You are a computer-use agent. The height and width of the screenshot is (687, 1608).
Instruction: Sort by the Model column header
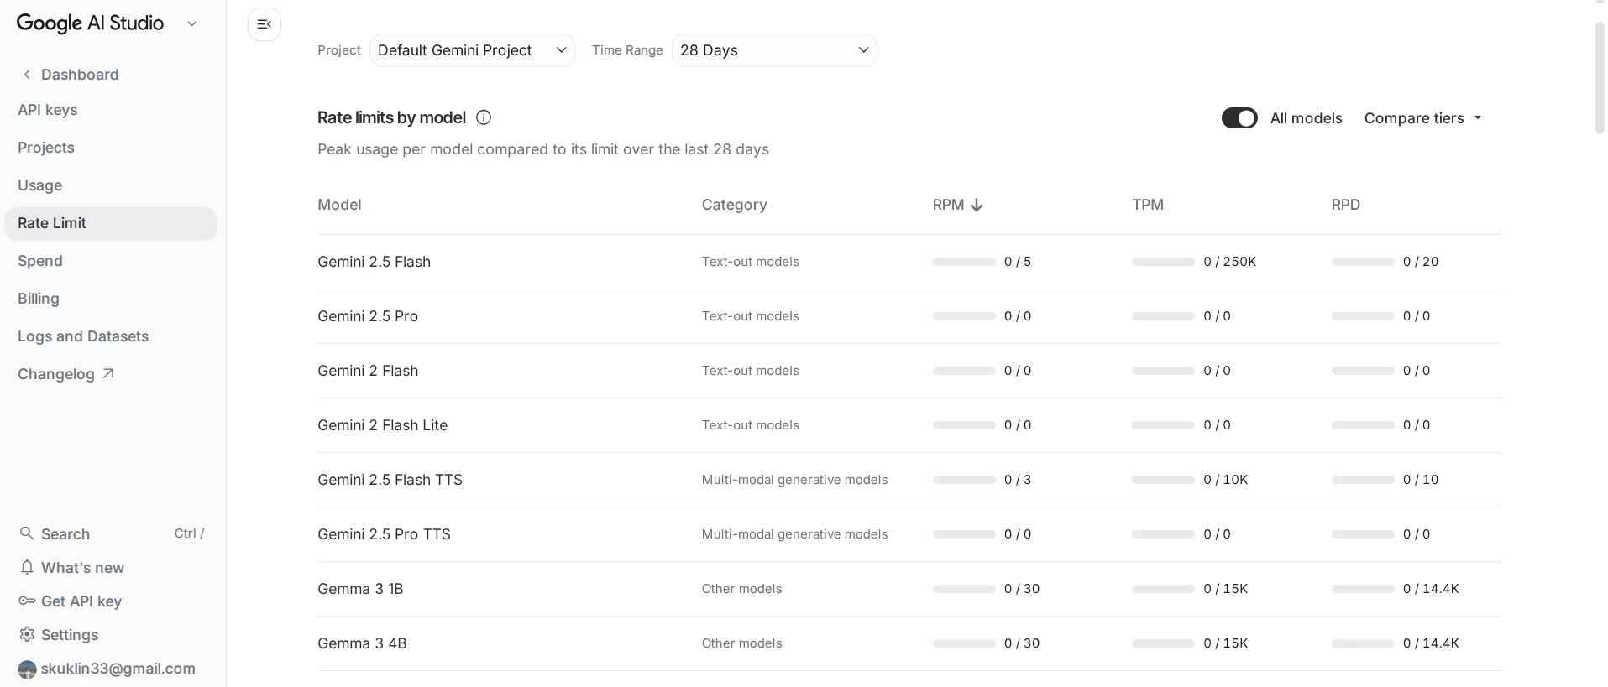[339, 205]
